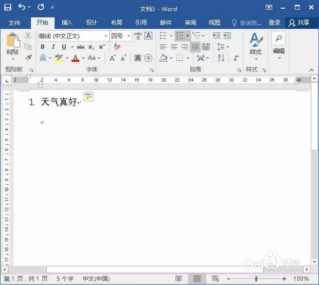Switch to the 引用 tab
Image resolution: width=319 pixels, height=285 pixels.
141,23
